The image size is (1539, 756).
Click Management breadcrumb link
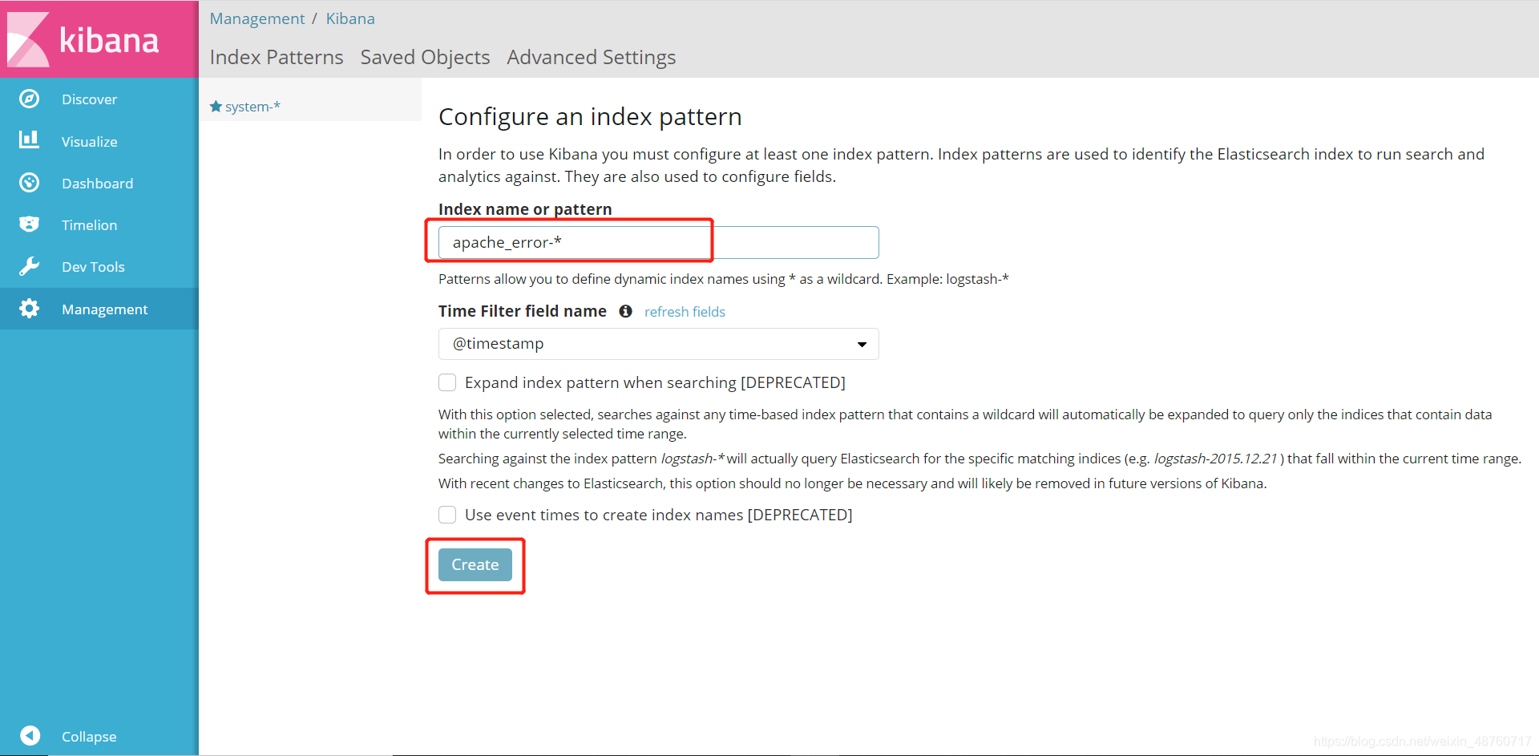(x=257, y=18)
